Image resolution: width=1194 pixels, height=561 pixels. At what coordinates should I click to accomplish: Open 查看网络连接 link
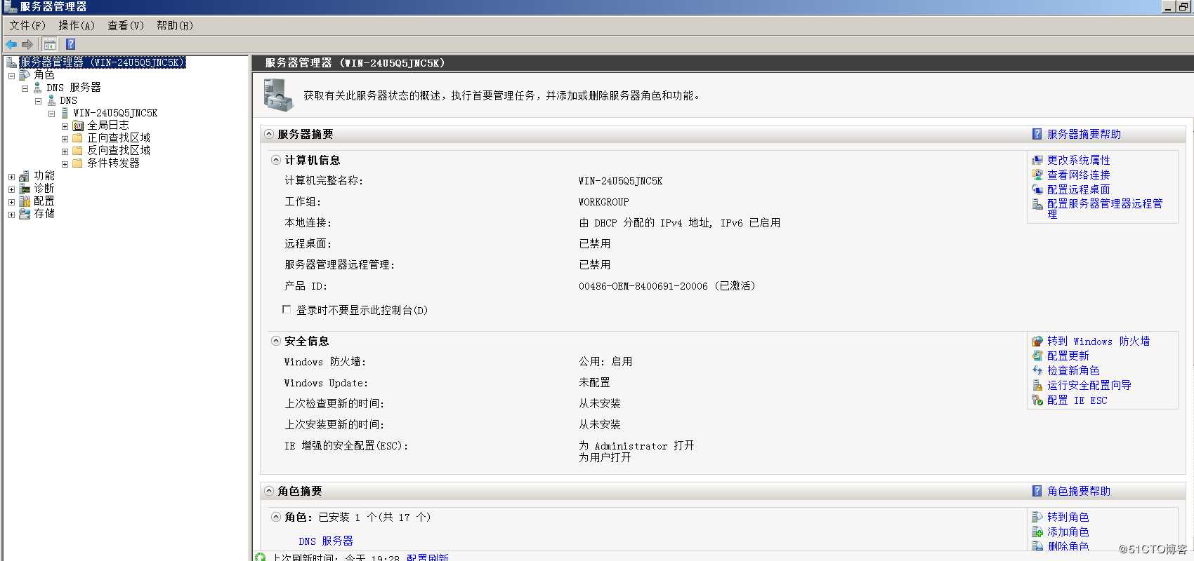(1079, 175)
